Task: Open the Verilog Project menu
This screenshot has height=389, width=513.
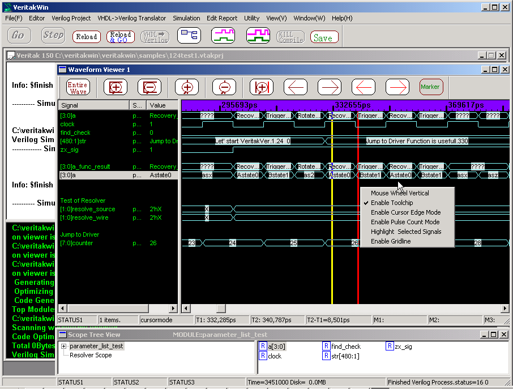Action: (x=71, y=18)
